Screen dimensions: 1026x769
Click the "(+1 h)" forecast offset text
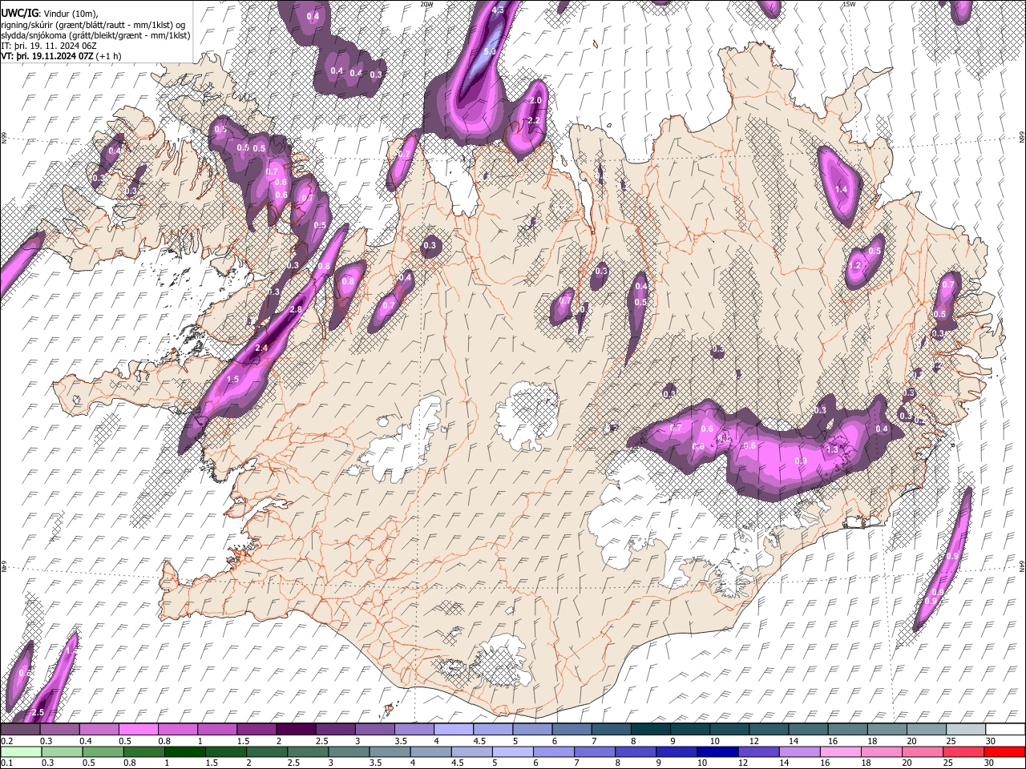coord(107,56)
